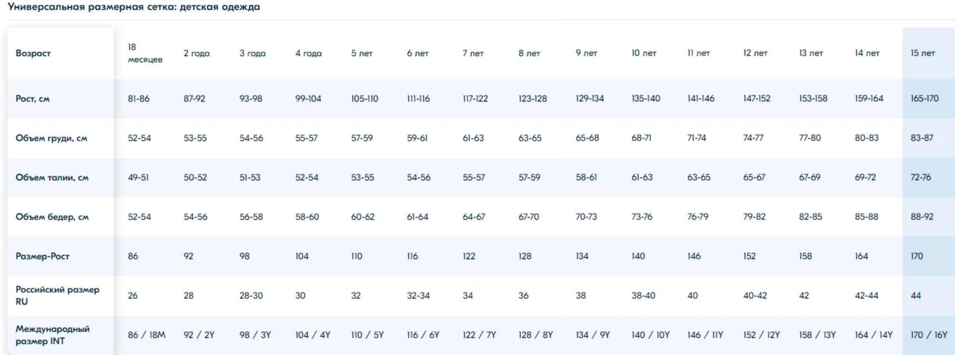The image size is (955, 355).
Task: Click '104' in the Размер-Рост row
Action: point(302,256)
